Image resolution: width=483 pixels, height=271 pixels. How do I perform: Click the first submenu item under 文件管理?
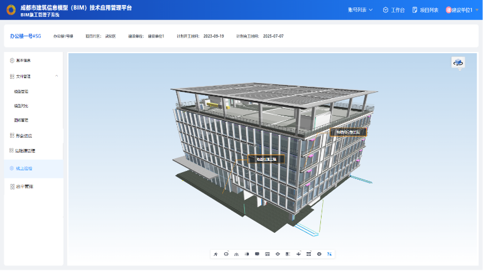point(21,91)
